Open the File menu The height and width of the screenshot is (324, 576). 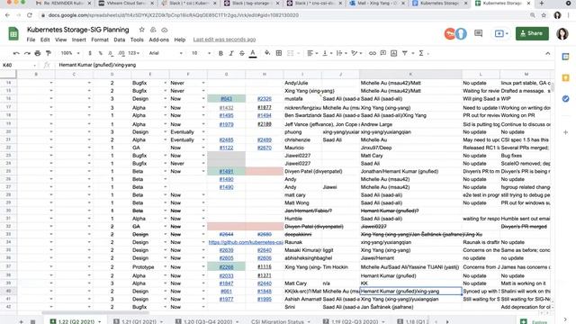(31, 40)
